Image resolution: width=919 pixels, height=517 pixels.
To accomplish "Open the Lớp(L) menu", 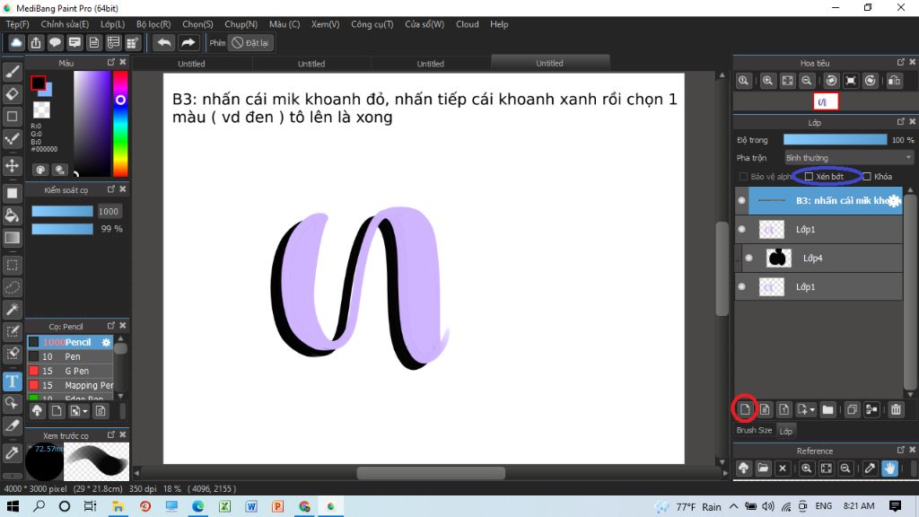I will click(112, 24).
